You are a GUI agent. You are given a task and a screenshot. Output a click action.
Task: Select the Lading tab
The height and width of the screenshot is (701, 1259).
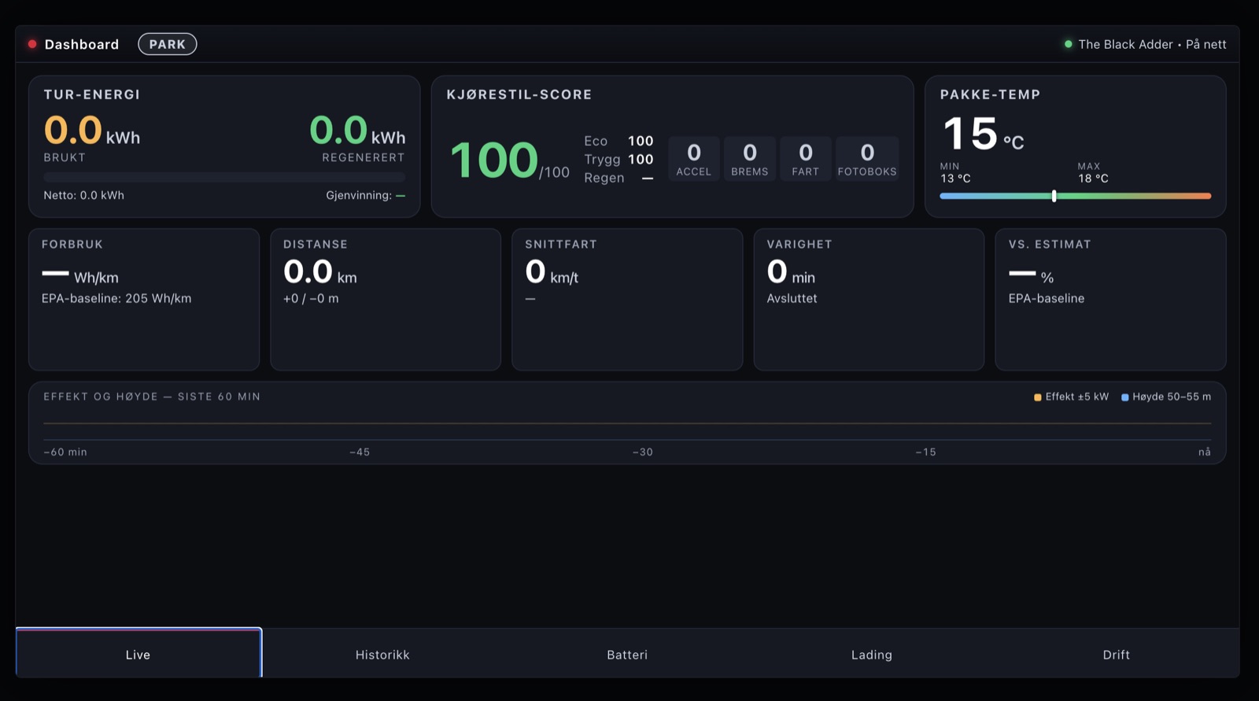pyautogui.click(x=872, y=653)
